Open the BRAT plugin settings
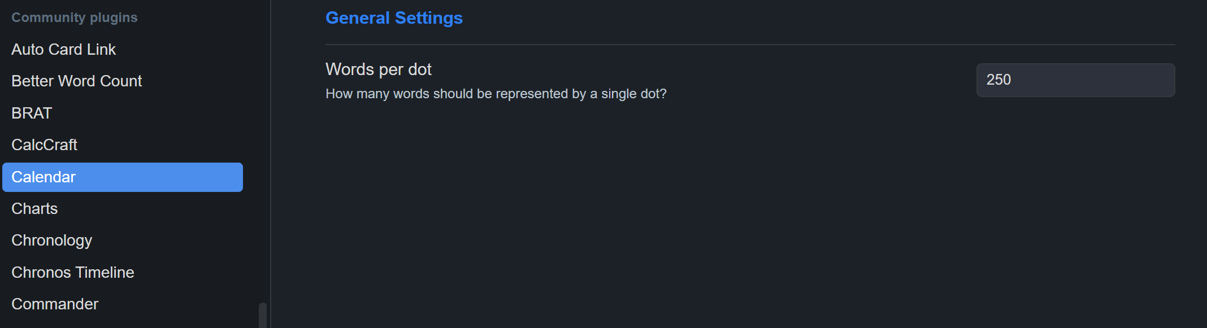Screen dimensions: 1207x328 [x=32, y=113]
